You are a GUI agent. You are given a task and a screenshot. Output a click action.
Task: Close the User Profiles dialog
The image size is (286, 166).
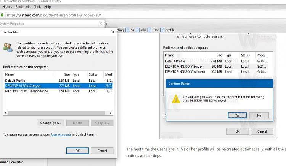point(113,32)
